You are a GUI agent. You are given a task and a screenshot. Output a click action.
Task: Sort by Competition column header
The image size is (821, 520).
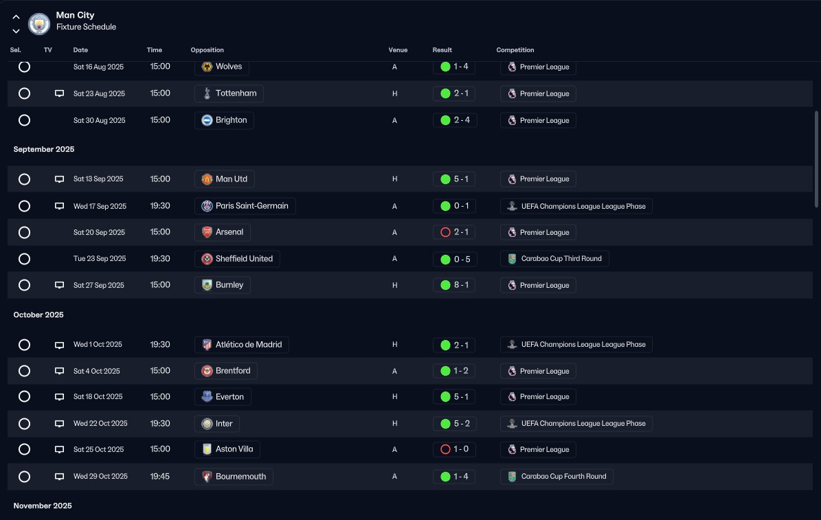515,49
